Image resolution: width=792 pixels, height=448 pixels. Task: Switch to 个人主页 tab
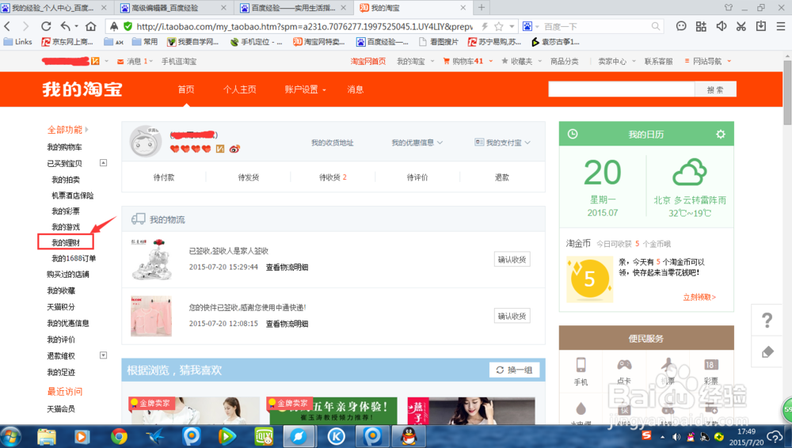[239, 89]
